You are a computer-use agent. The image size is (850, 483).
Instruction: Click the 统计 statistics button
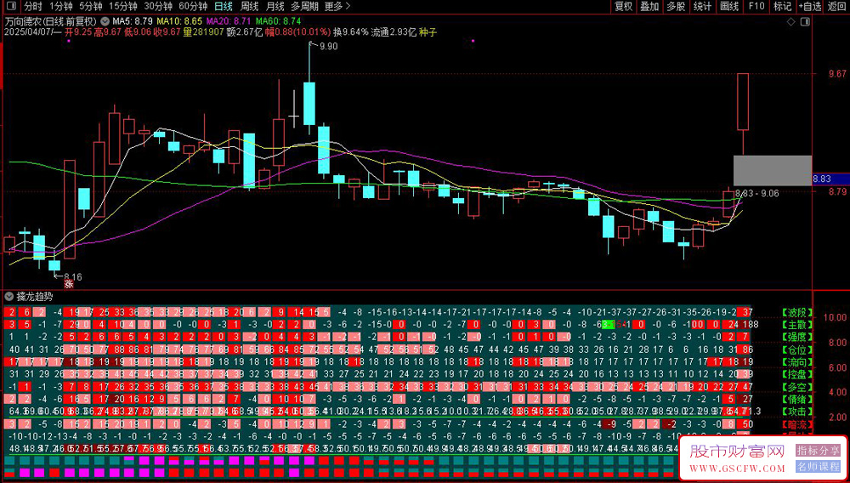703,7
